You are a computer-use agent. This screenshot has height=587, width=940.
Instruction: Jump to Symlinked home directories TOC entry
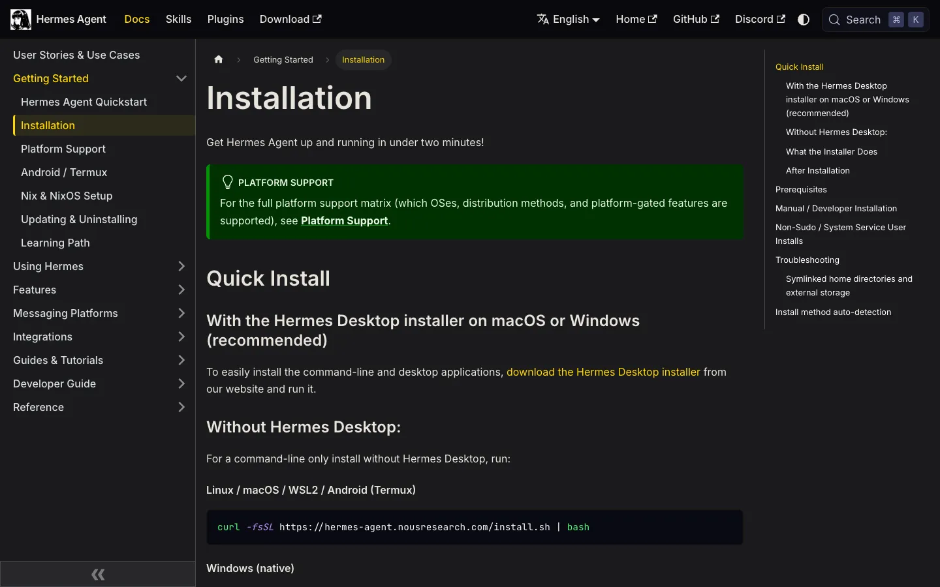[849, 286]
